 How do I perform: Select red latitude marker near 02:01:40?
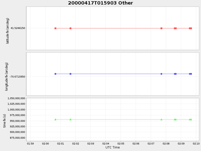coord(70,28)
